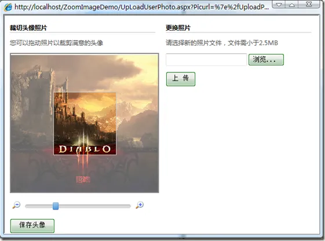
Task: Click the 更换照片 heading text
Action: click(178, 28)
